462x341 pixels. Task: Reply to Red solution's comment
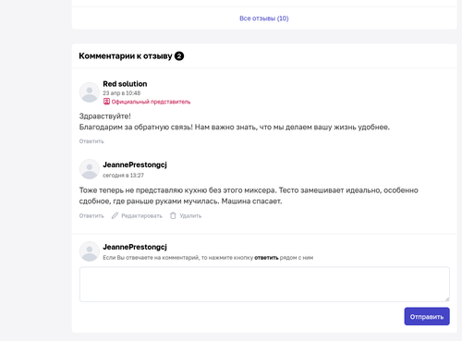coord(91,141)
